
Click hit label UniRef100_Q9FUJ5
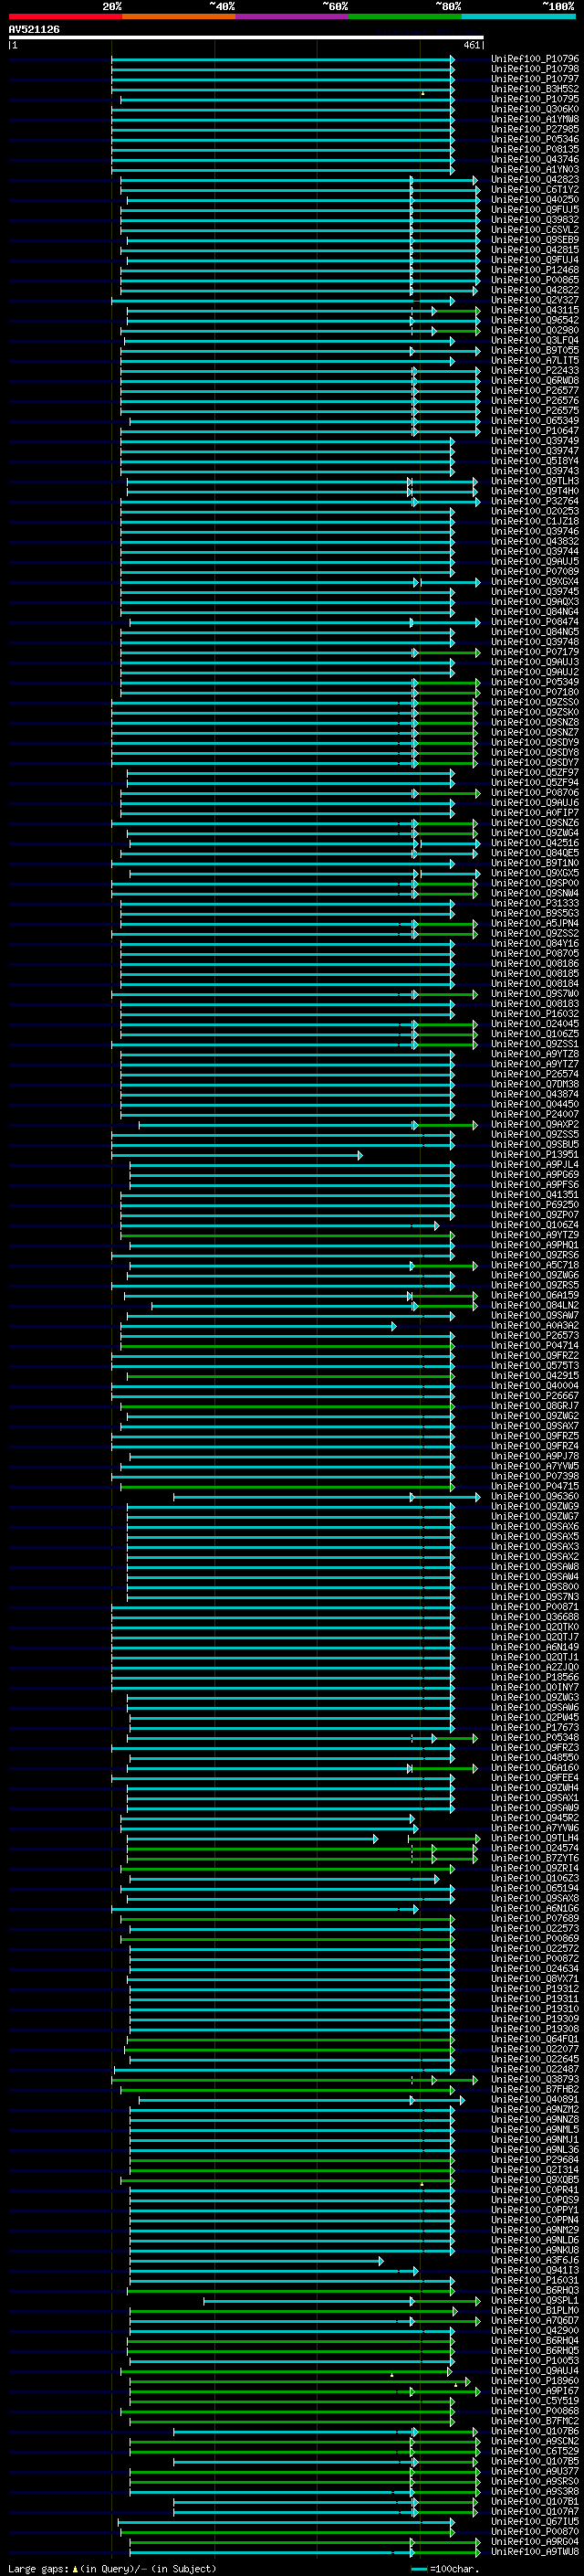pyautogui.click(x=535, y=210)
